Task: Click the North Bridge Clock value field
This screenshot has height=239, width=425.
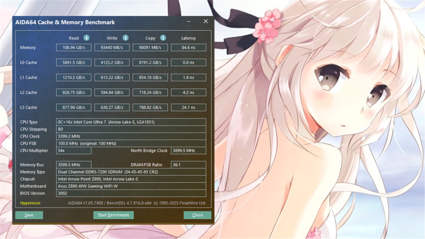Action: 188,150
